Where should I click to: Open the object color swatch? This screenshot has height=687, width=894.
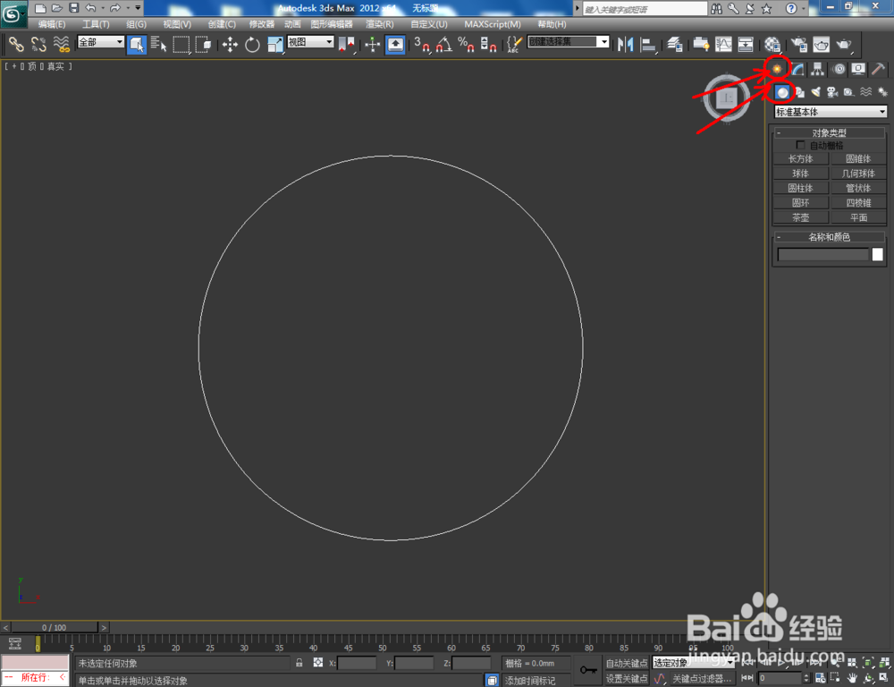click(877, 255)
